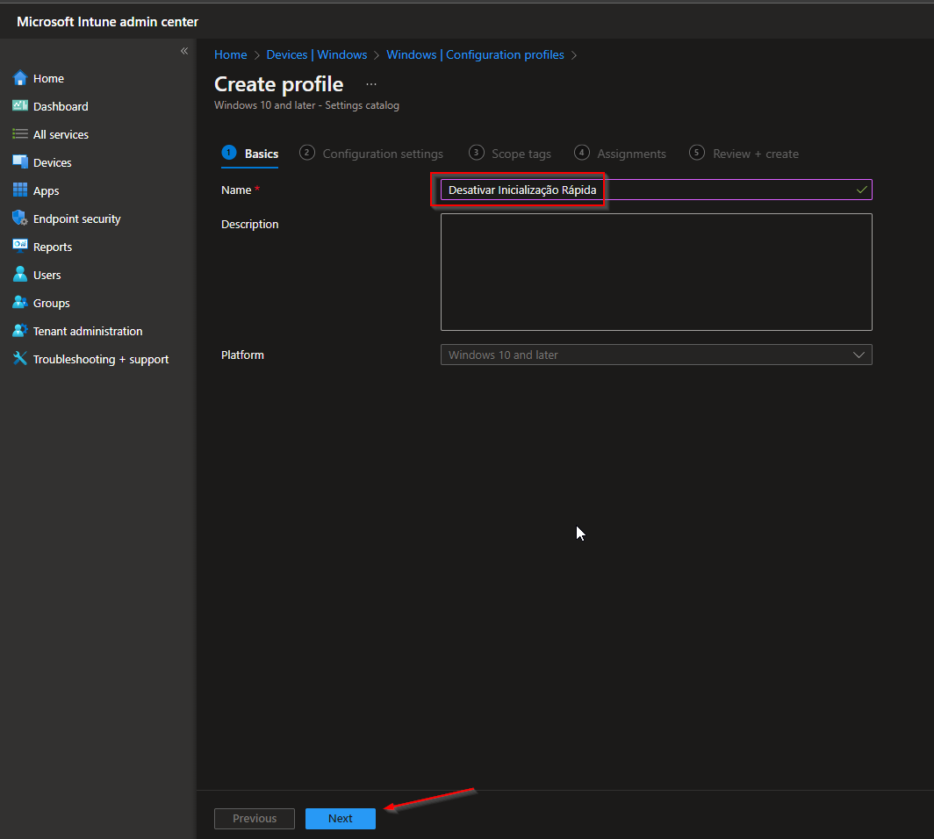The height and width of the screenshot is (839, 934).
Task: Click the Users person icon
Action: (x=19, y=274)
